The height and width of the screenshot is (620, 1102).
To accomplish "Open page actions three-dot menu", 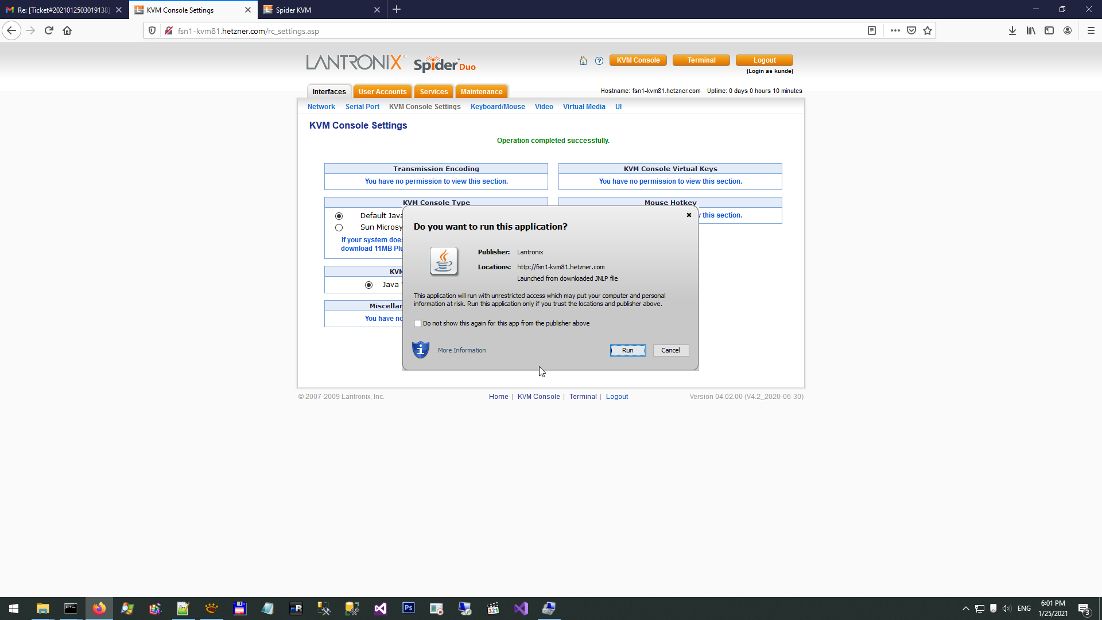I will (x=895, y=31).
